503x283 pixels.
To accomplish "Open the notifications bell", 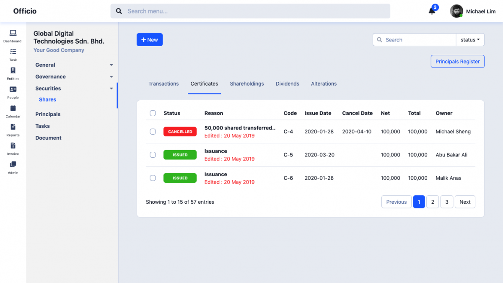I will pyautogui.click(x=432, y=10).
